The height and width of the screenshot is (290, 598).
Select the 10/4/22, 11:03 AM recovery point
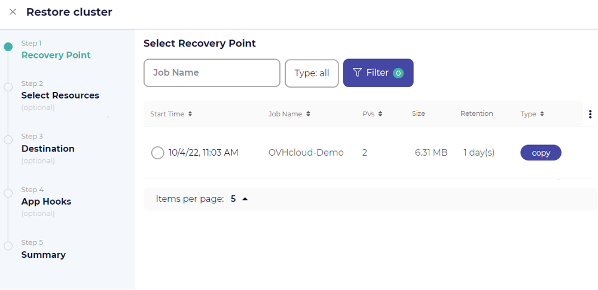click(x=158, y=153)
